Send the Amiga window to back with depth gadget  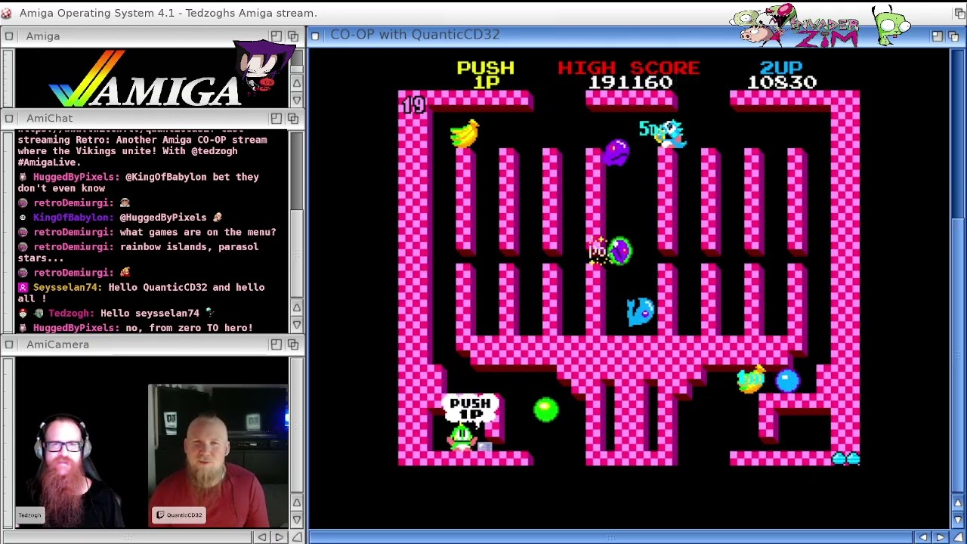293,36
